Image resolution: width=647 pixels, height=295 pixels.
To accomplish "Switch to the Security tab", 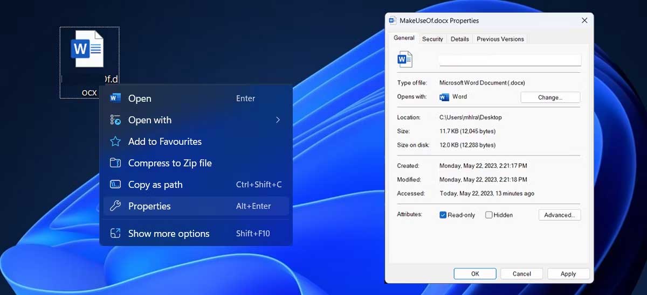I will (x=432, y=39).
